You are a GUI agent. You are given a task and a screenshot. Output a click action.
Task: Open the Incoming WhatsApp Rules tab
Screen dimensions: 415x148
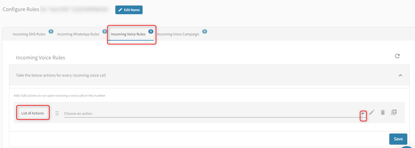[78, 34]
